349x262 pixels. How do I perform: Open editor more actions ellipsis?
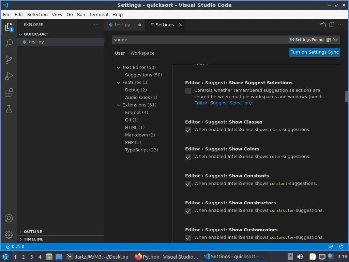(340, 25)
